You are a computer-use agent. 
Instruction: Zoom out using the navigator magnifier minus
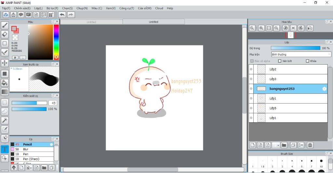point(276,28)
